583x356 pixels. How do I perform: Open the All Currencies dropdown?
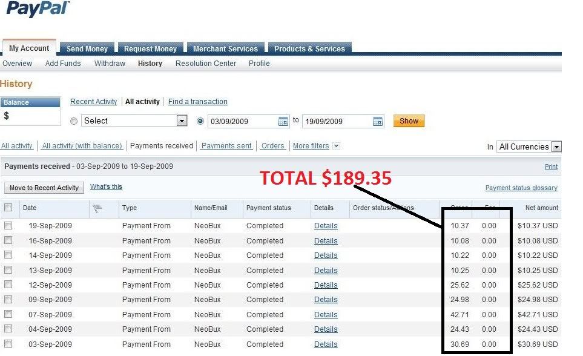[x=529, y=147]
